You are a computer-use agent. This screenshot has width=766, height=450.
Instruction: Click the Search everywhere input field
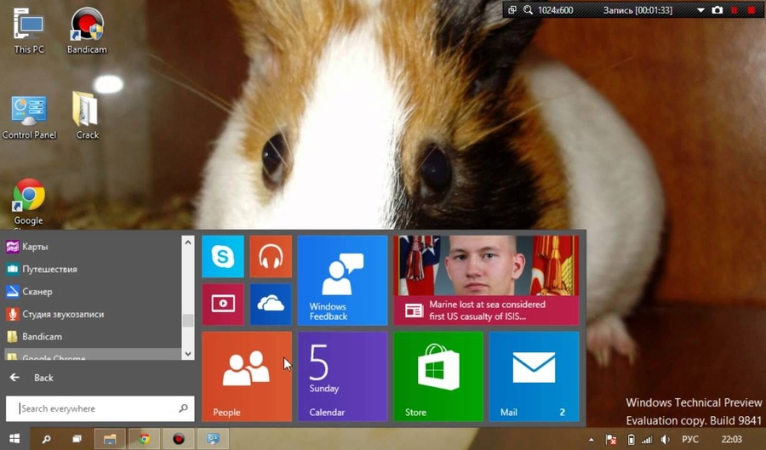(94, 408)
